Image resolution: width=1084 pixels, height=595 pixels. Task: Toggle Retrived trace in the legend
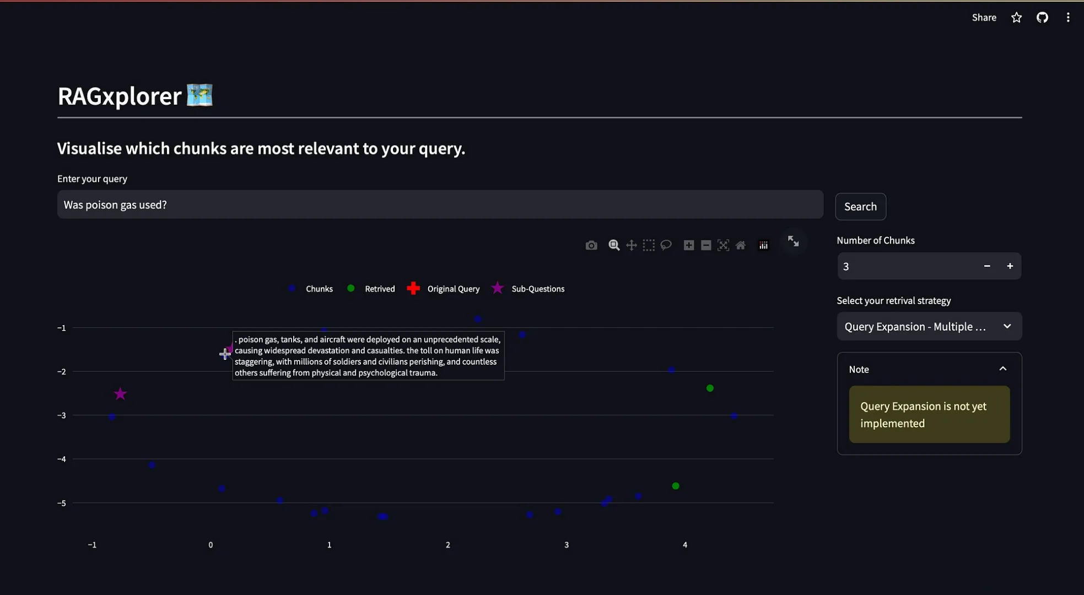[379, 289]
